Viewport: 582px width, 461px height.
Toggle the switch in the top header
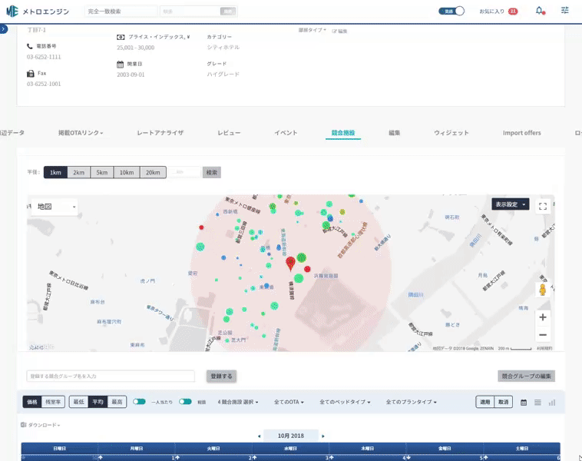pyautogui.click(x=458, y=12)
